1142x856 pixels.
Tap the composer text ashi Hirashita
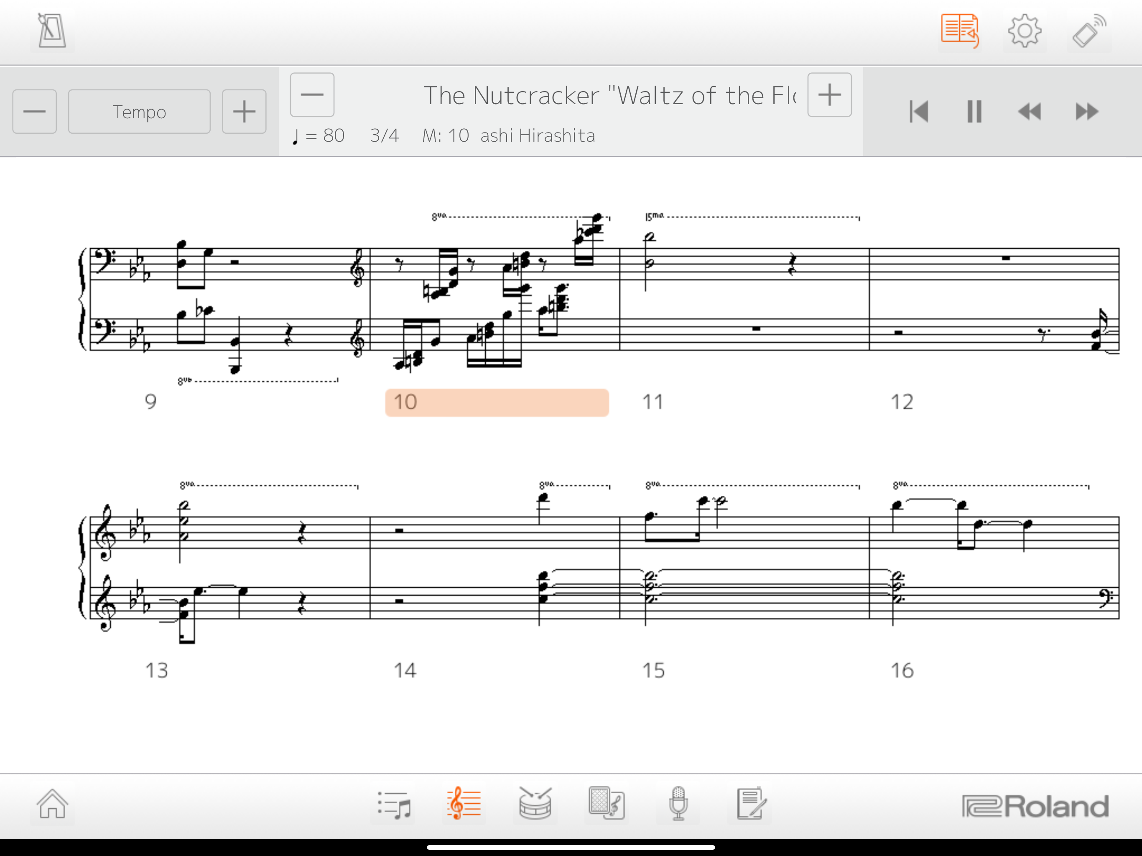[538, 136]
